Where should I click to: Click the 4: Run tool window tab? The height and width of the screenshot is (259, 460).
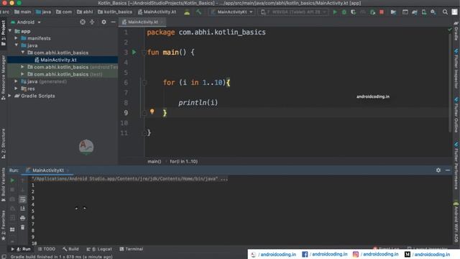[x=21, y=249]
